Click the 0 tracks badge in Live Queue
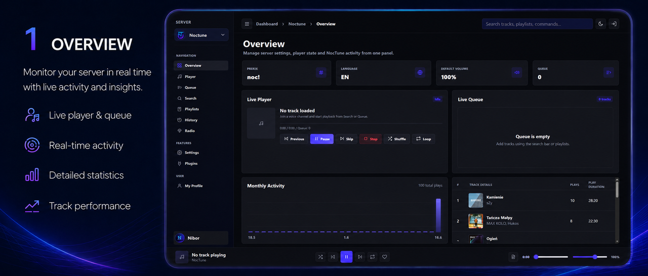 [604, 100]
